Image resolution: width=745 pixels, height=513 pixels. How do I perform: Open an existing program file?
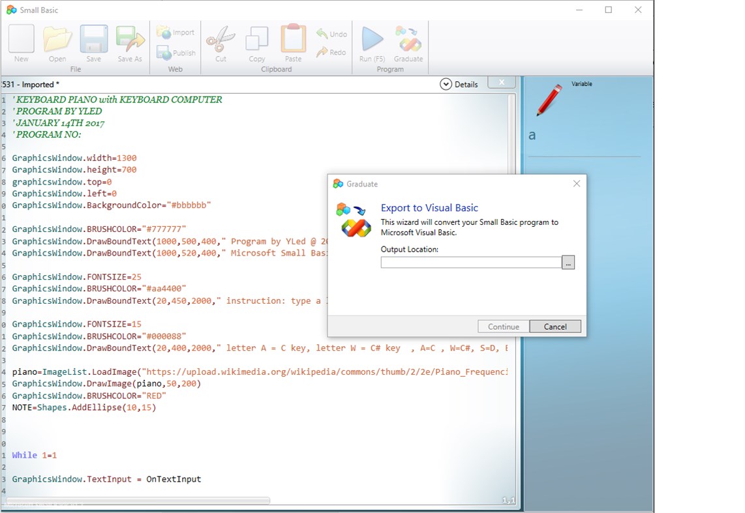pos(57,40)
